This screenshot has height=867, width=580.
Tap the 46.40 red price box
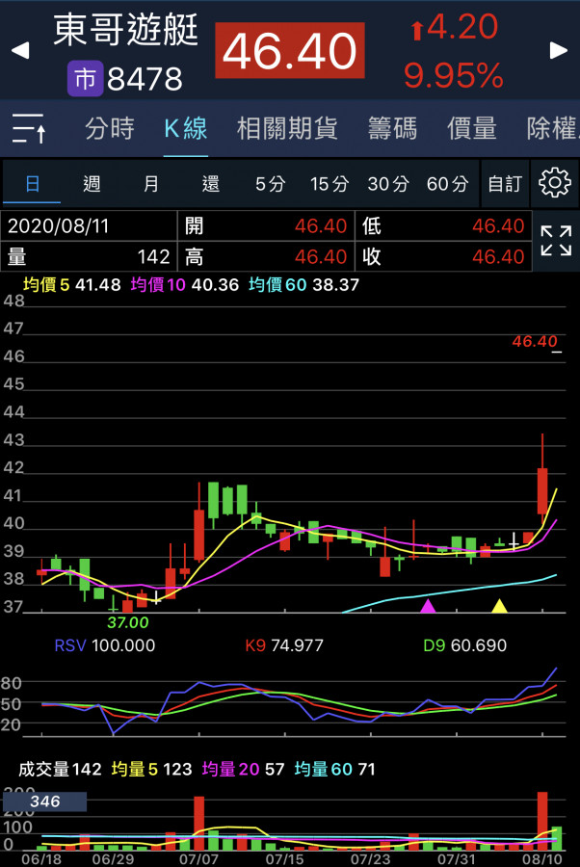289,51
